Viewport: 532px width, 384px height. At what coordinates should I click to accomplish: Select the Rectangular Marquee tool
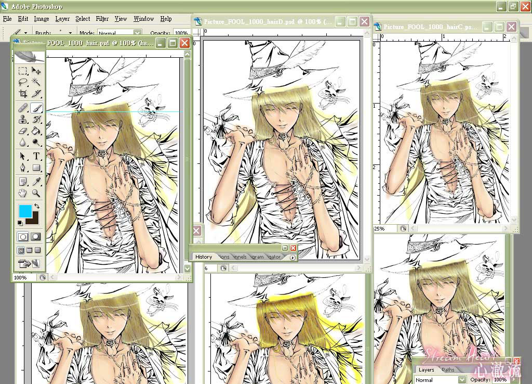click(23, 71)
